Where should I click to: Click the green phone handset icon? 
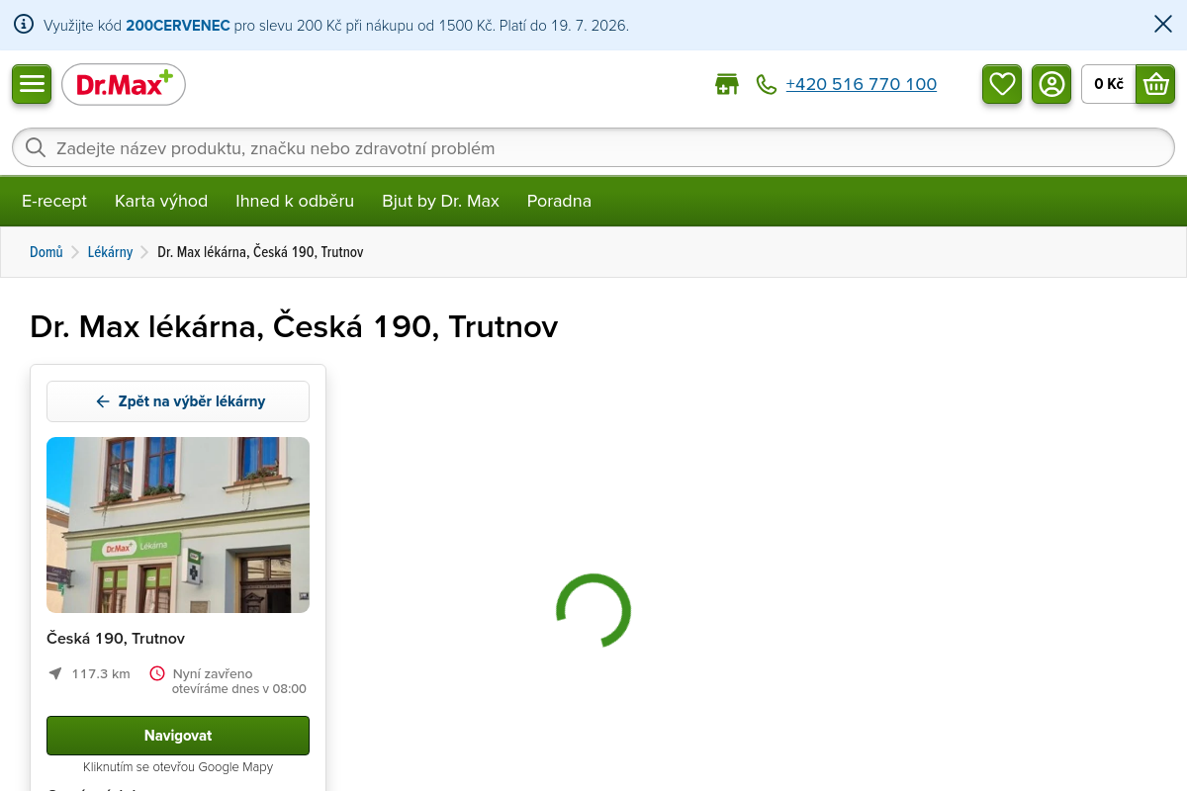pos(767,84)
